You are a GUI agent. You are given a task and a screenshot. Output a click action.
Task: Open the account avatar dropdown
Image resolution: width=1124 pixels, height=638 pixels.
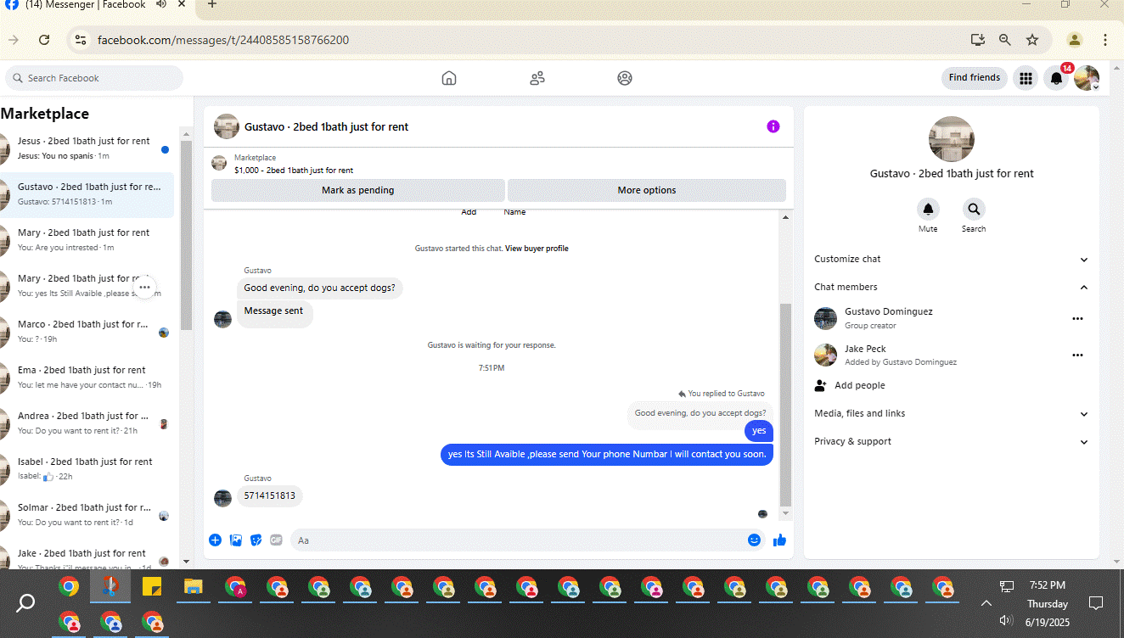1087,78
